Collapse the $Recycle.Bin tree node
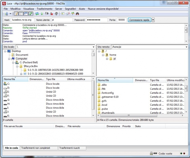Screen dimensions: 190x158 tap(17, 66)
